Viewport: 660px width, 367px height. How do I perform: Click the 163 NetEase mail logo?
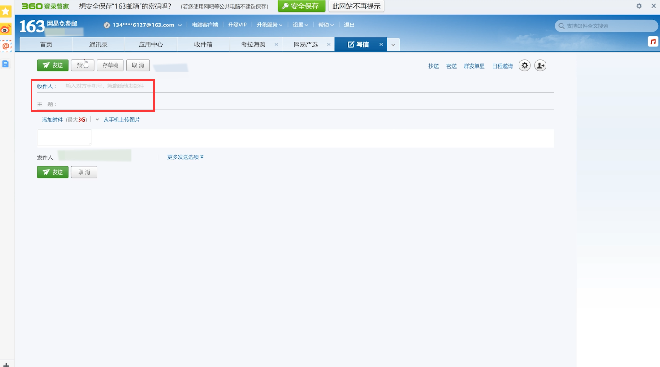pyautogui.click(x=48, y=26)
